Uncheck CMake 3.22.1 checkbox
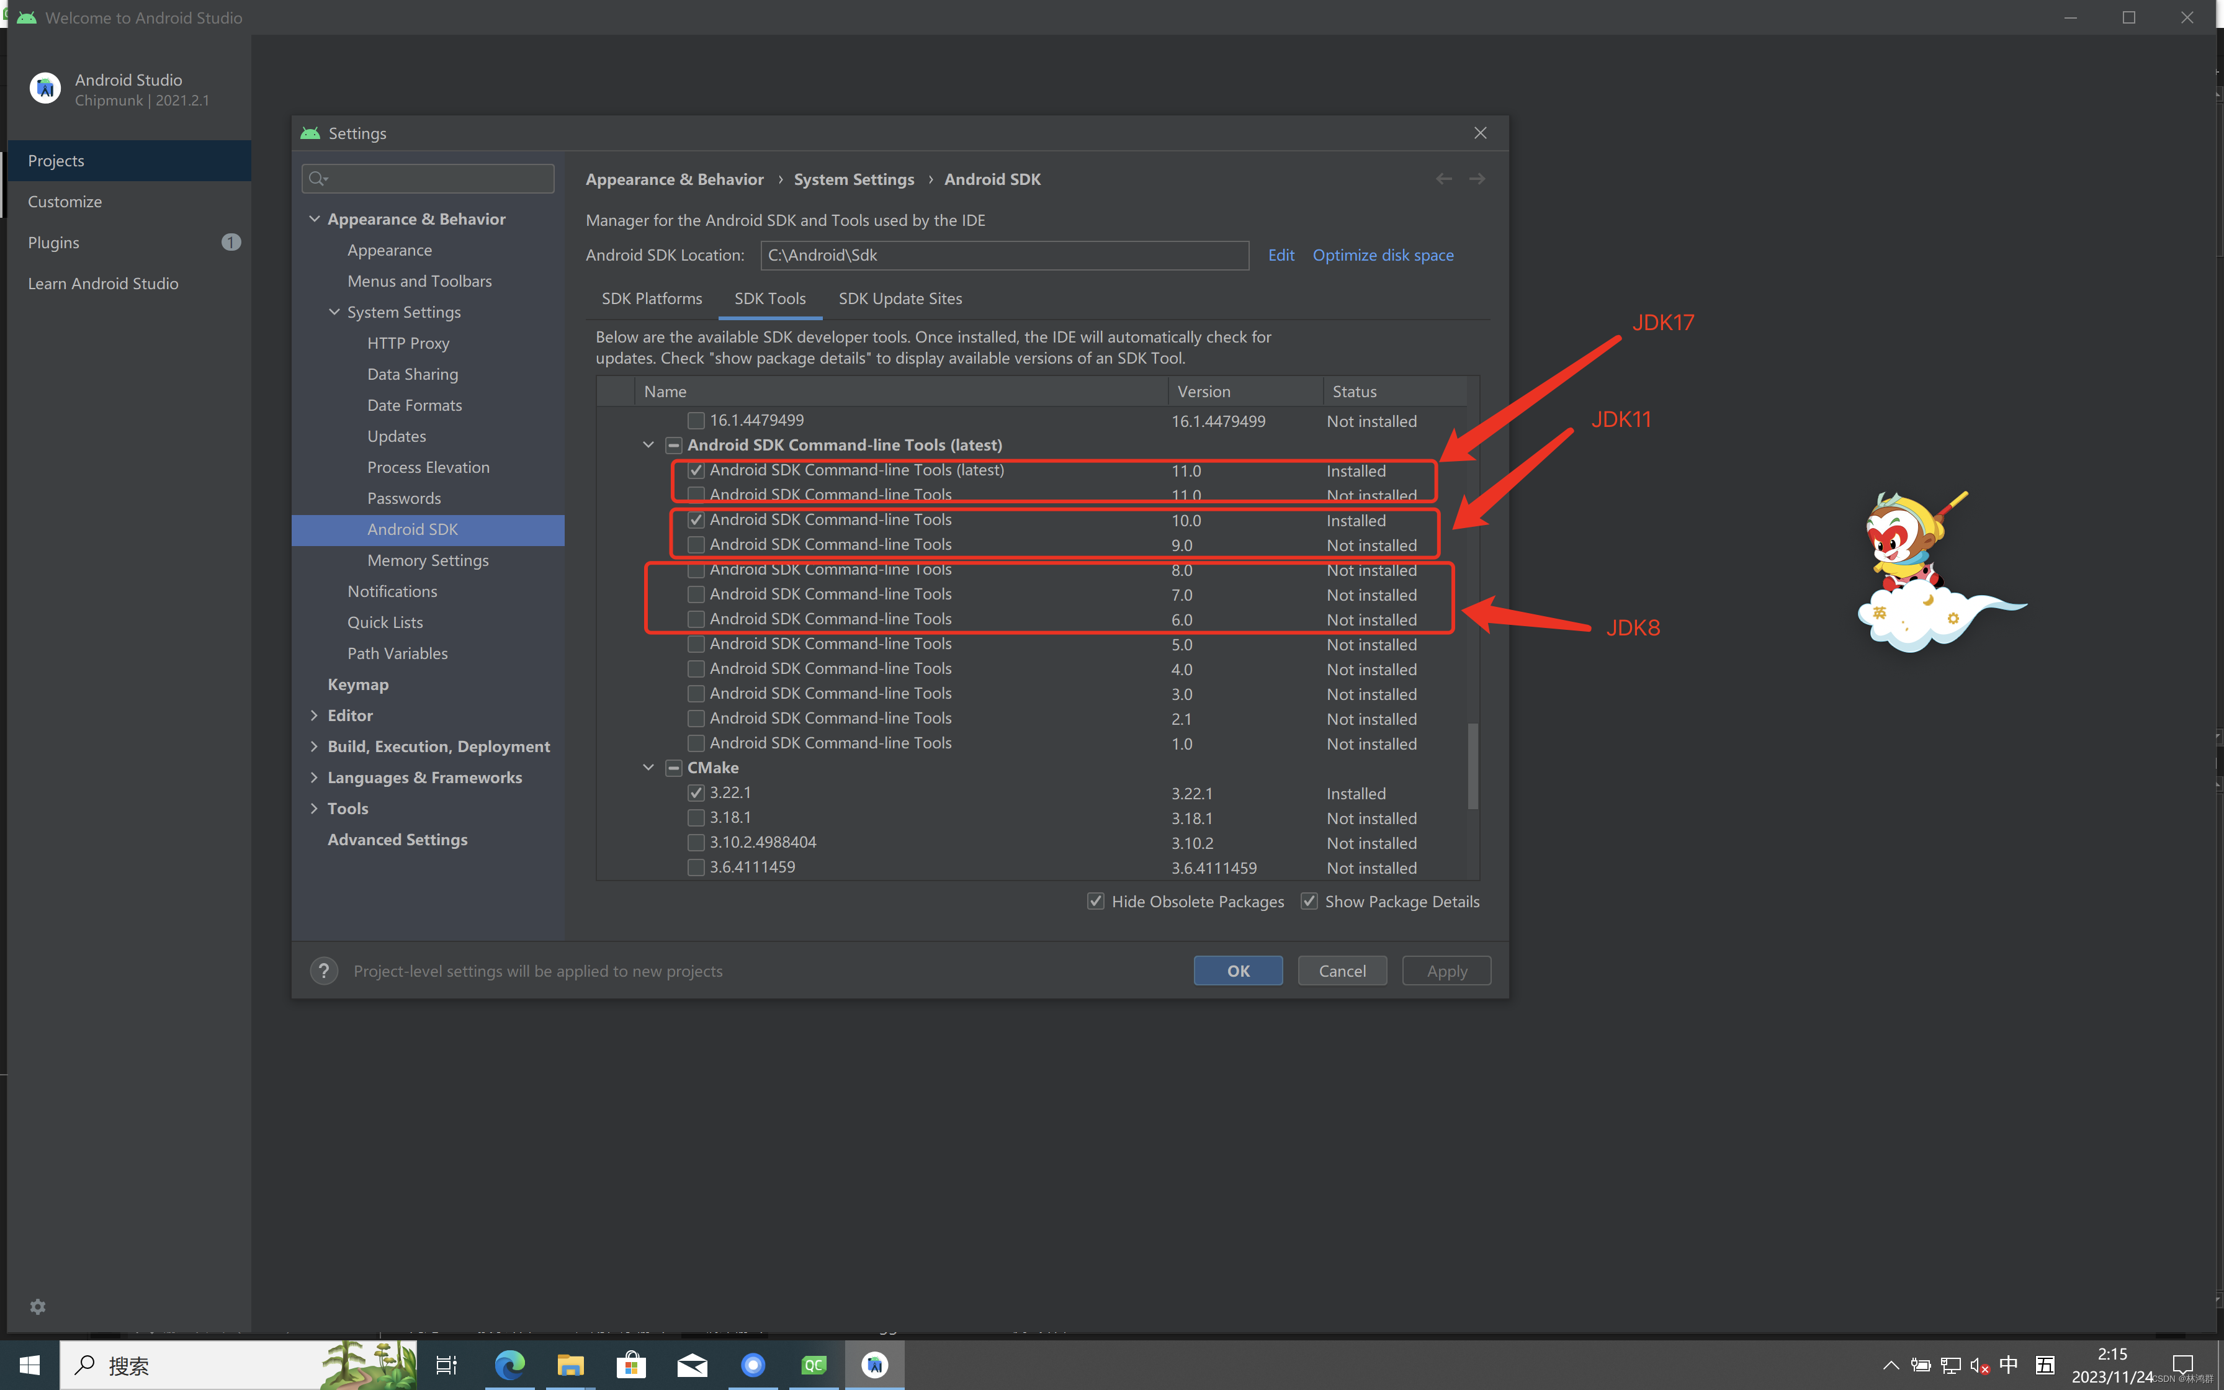 click(697, 794)
